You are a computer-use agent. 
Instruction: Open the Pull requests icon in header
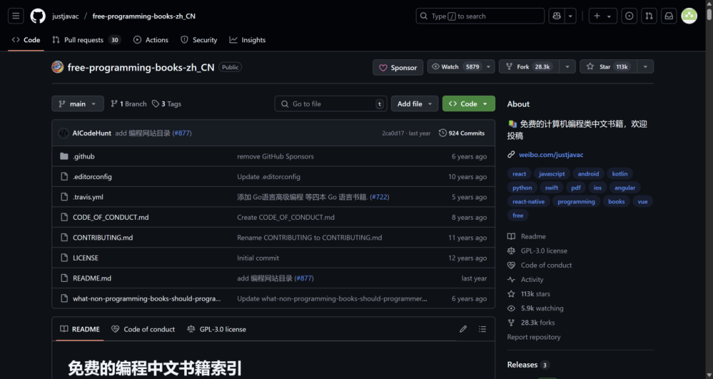(649, 16)
